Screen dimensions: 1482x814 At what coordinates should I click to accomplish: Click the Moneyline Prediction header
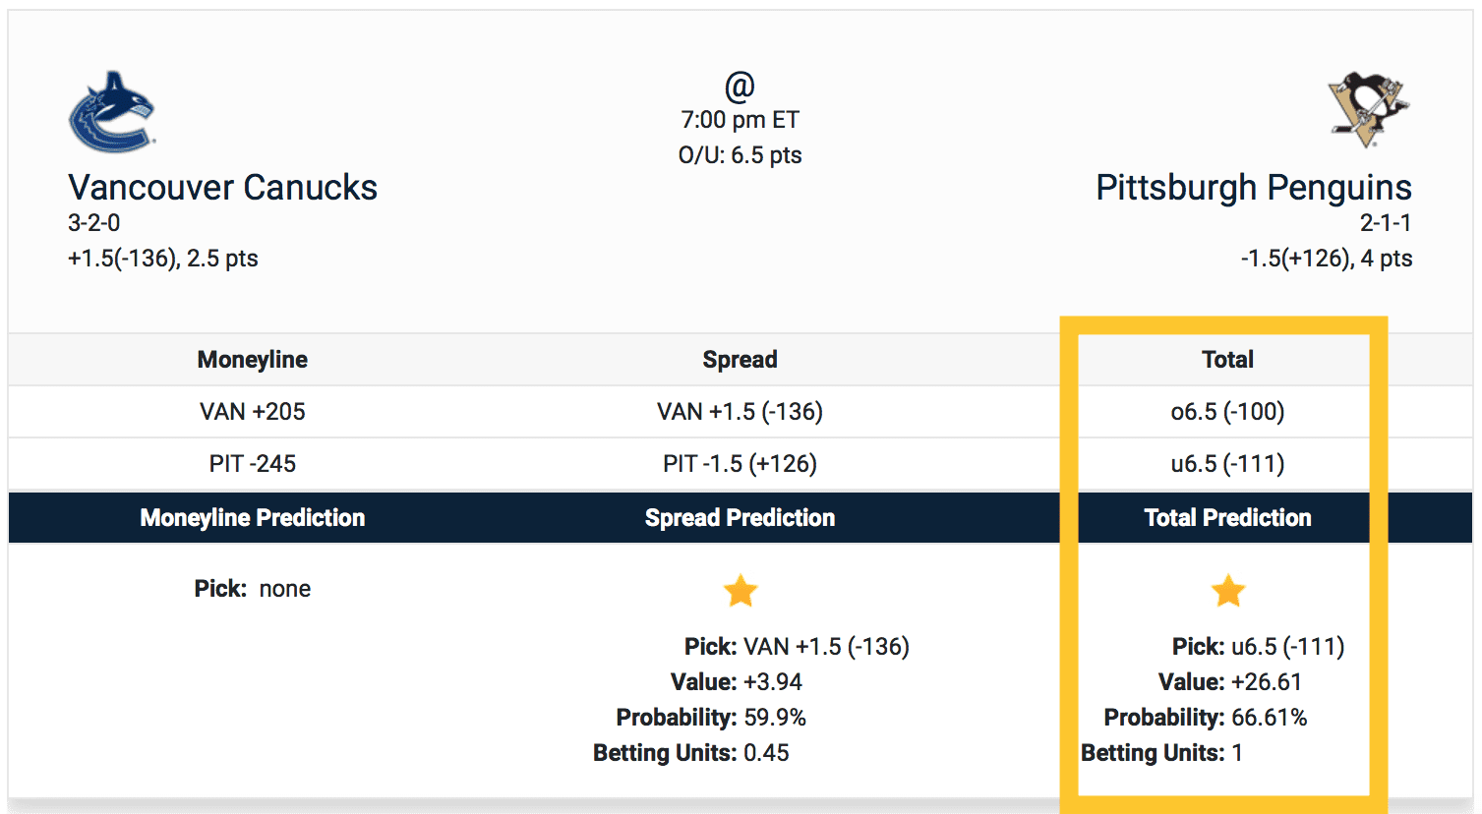pos(253,518)
